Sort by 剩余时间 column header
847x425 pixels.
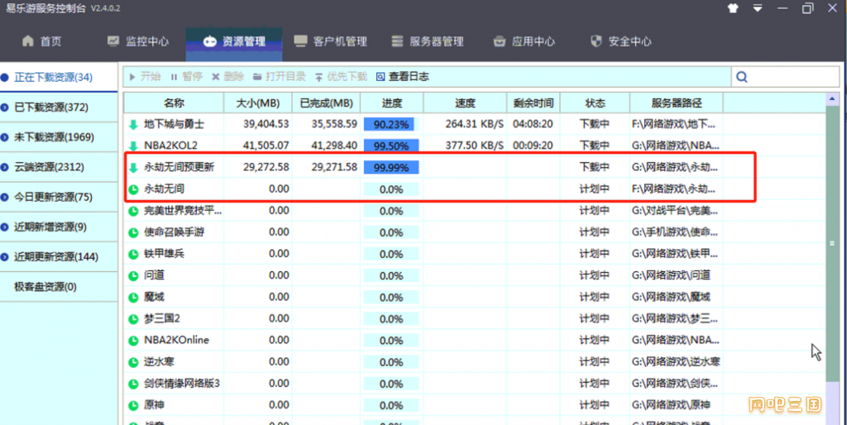pyautogui.click(x=534, y=103)
